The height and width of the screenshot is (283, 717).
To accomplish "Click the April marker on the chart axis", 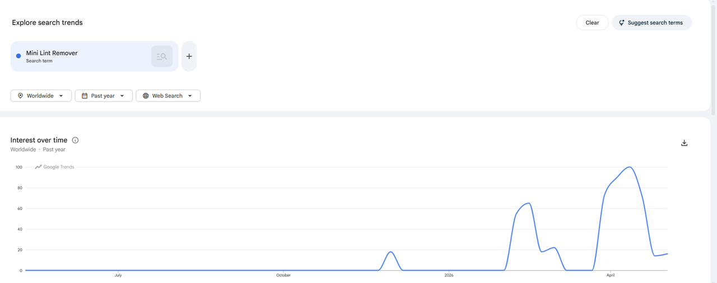I will (609, 275).
